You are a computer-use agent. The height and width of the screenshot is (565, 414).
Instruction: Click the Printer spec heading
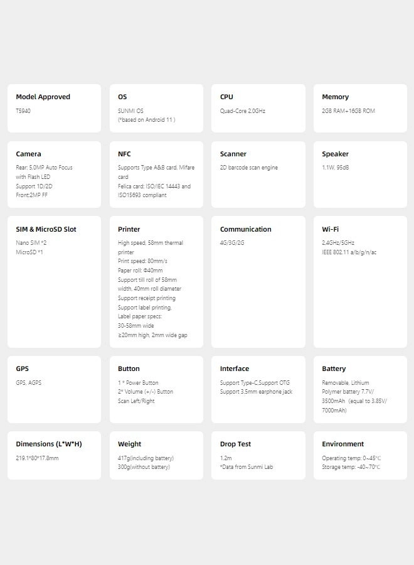point(129,229)
